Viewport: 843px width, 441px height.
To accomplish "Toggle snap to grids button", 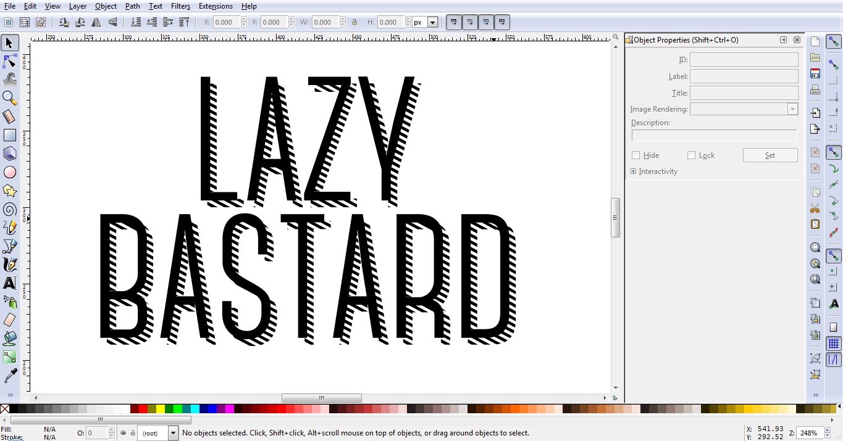I will click(834, 344).
